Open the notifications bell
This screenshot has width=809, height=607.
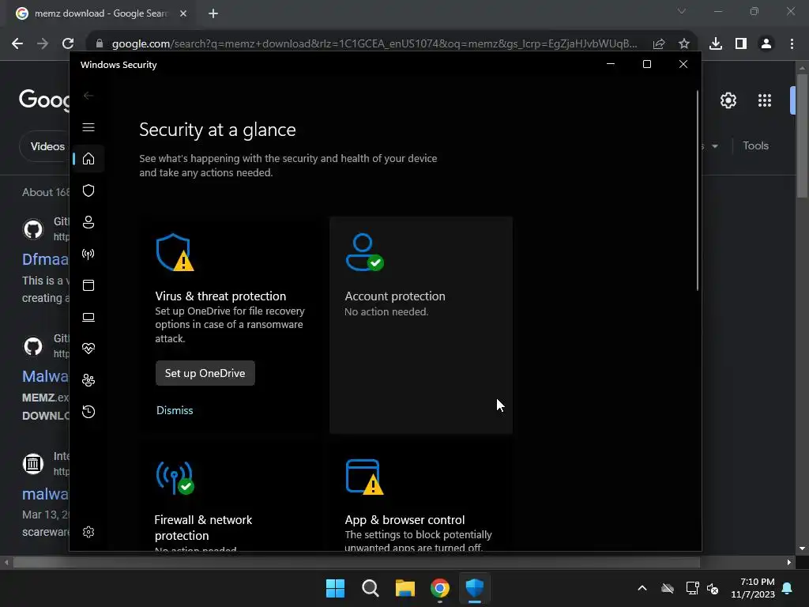point(788,588)
